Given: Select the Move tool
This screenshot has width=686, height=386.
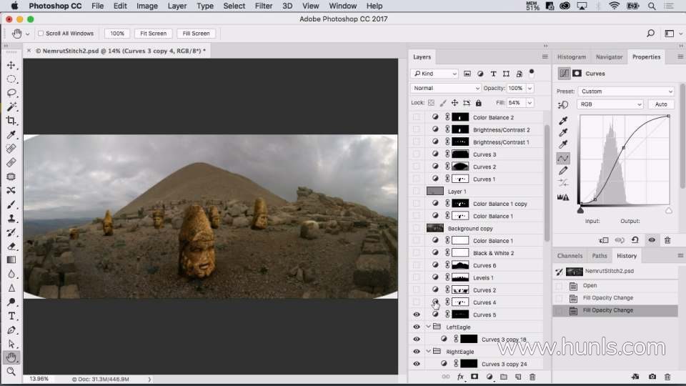Looking at the screenshot, I should coord(11,65).
